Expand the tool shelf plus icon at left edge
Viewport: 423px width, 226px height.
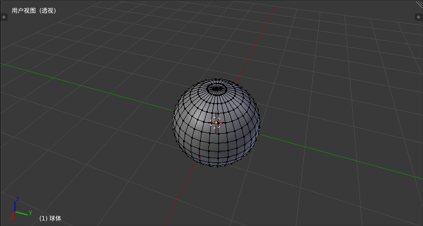click(x=4, y=17)
